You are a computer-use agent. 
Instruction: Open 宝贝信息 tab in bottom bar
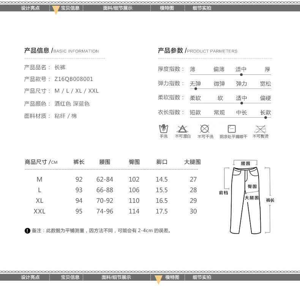[70, 277]
